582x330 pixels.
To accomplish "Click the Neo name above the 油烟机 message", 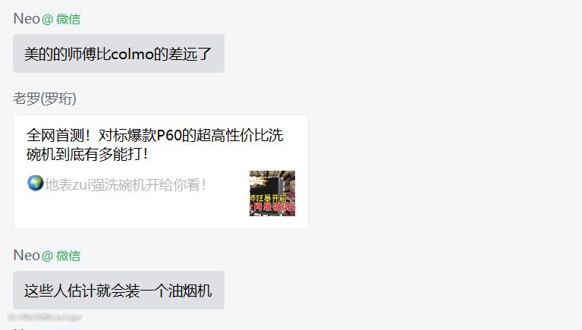I will click(x=27, y=256).
